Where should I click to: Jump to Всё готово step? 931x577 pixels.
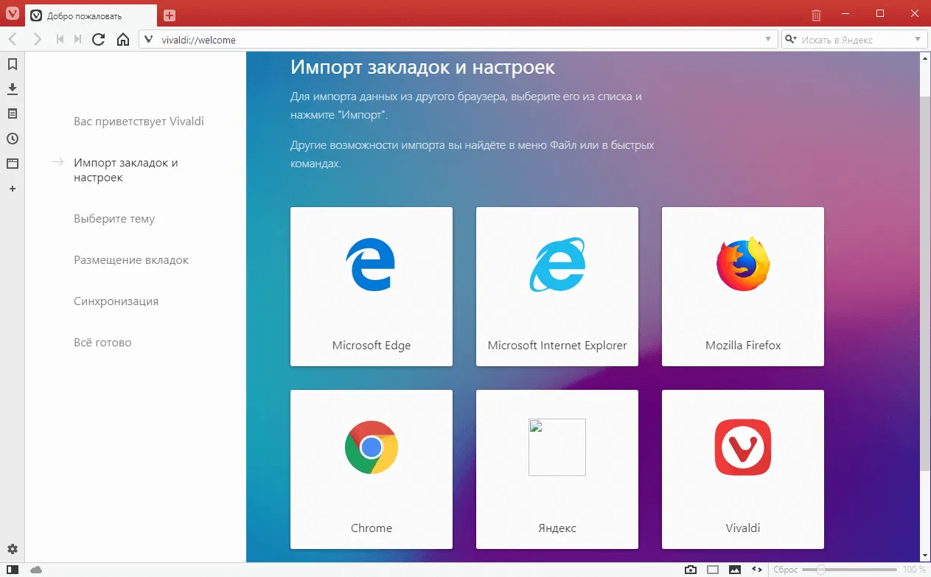(102, 343)
